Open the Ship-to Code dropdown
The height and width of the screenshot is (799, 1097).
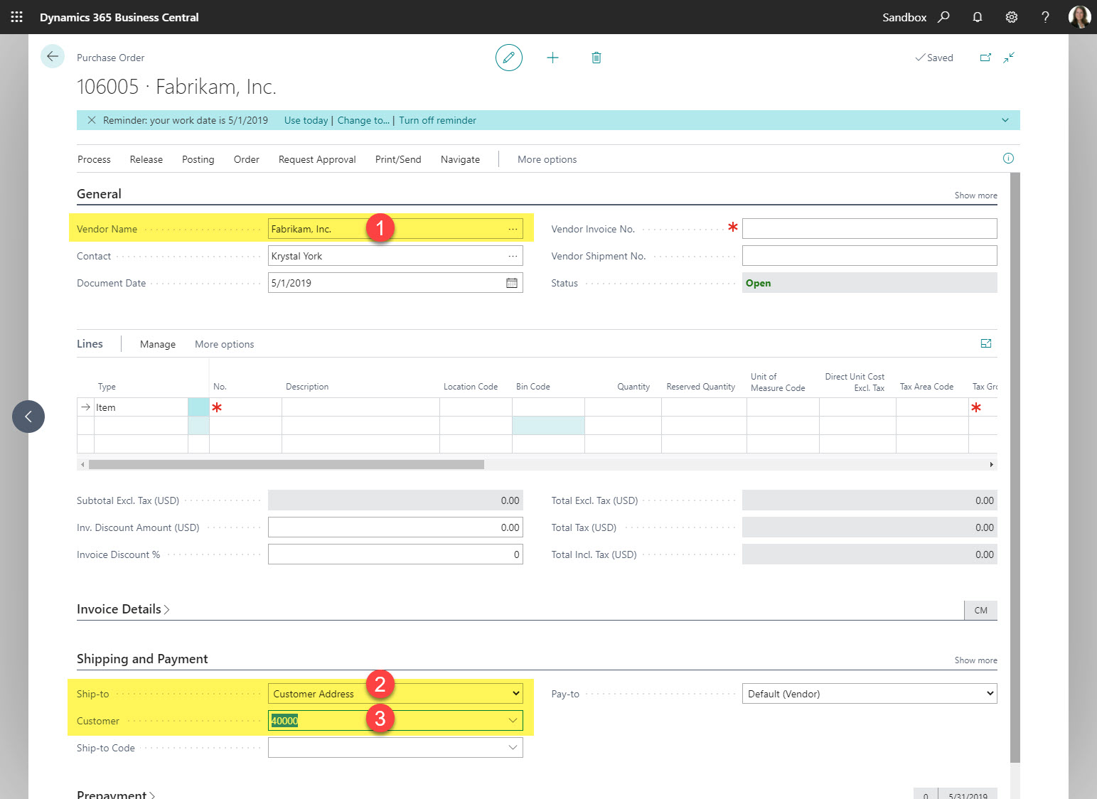pyautogui.click(x=513, y=747)
